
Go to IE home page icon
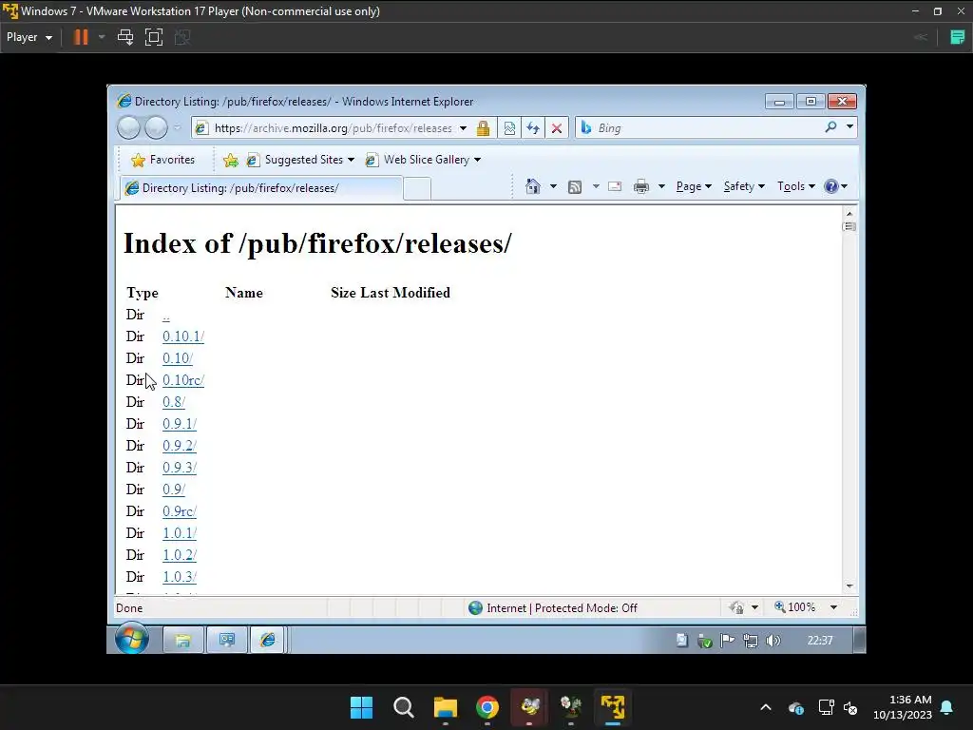pyautogui.click(x=533, y=186)
